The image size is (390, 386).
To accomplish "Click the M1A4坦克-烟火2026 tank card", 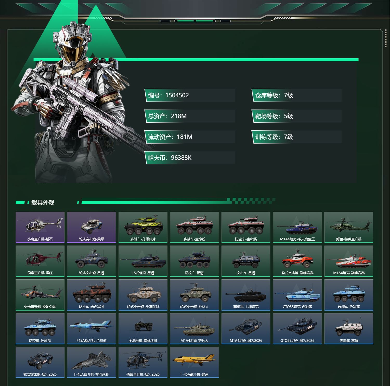I will coord(246,329).
